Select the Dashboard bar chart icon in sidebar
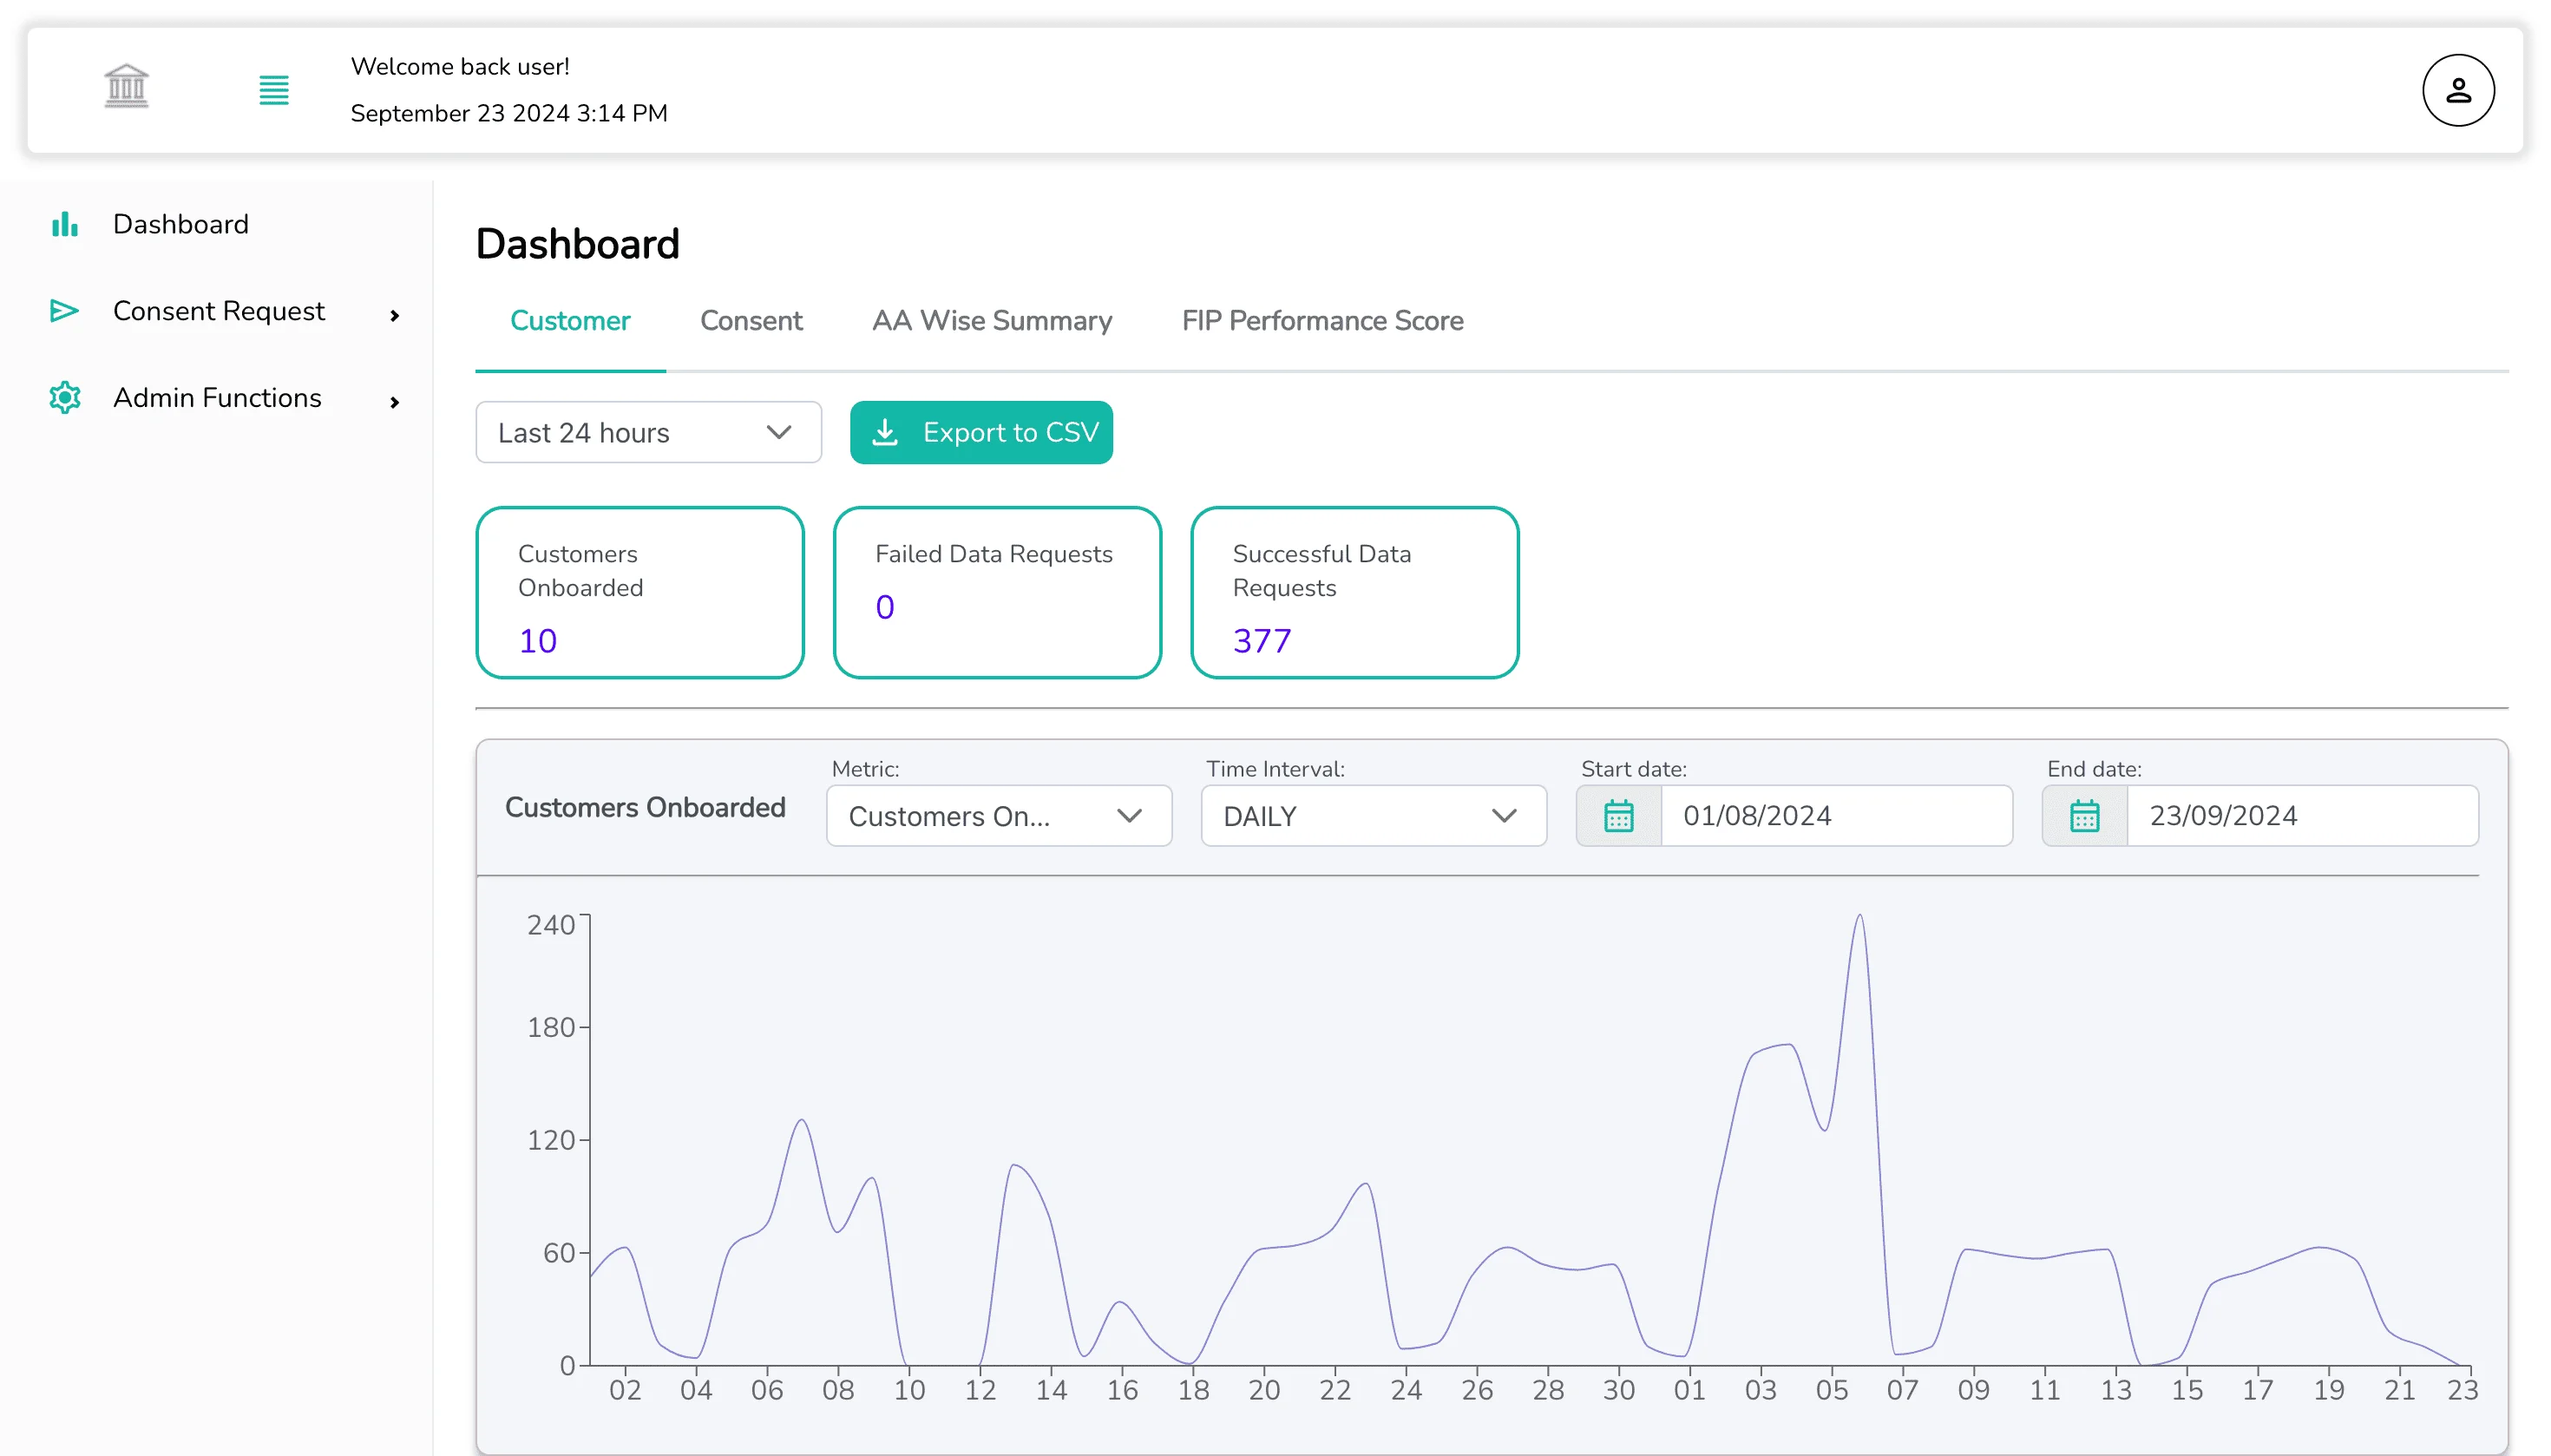2551x1456 pixels. (64, 223)
